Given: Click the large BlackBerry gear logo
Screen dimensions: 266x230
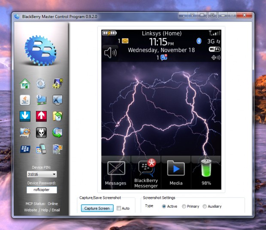Looking at the screenshot, I should click(x=40, y=50).
